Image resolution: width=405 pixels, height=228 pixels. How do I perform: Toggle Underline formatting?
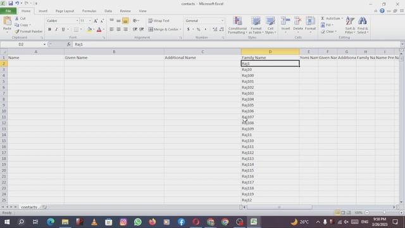63,30
